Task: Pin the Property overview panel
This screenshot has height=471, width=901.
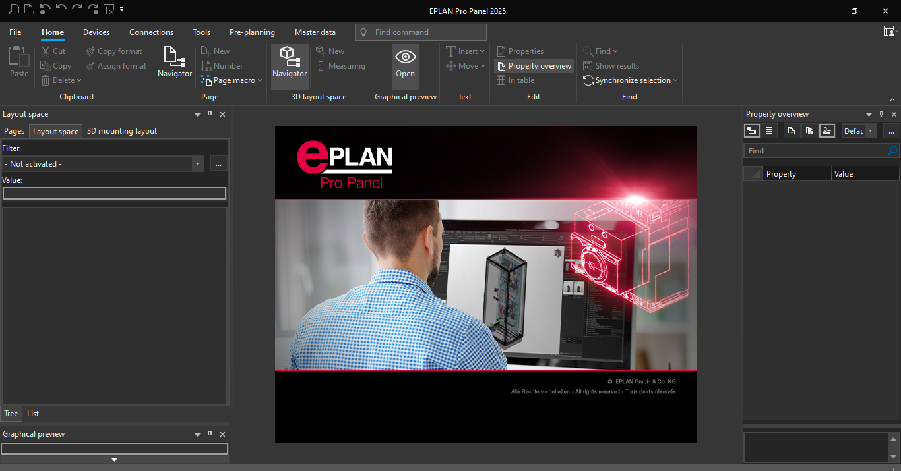Action: coord(882,114)
